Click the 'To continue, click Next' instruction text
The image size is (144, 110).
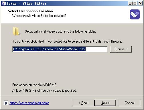click(x=67, y=41)
